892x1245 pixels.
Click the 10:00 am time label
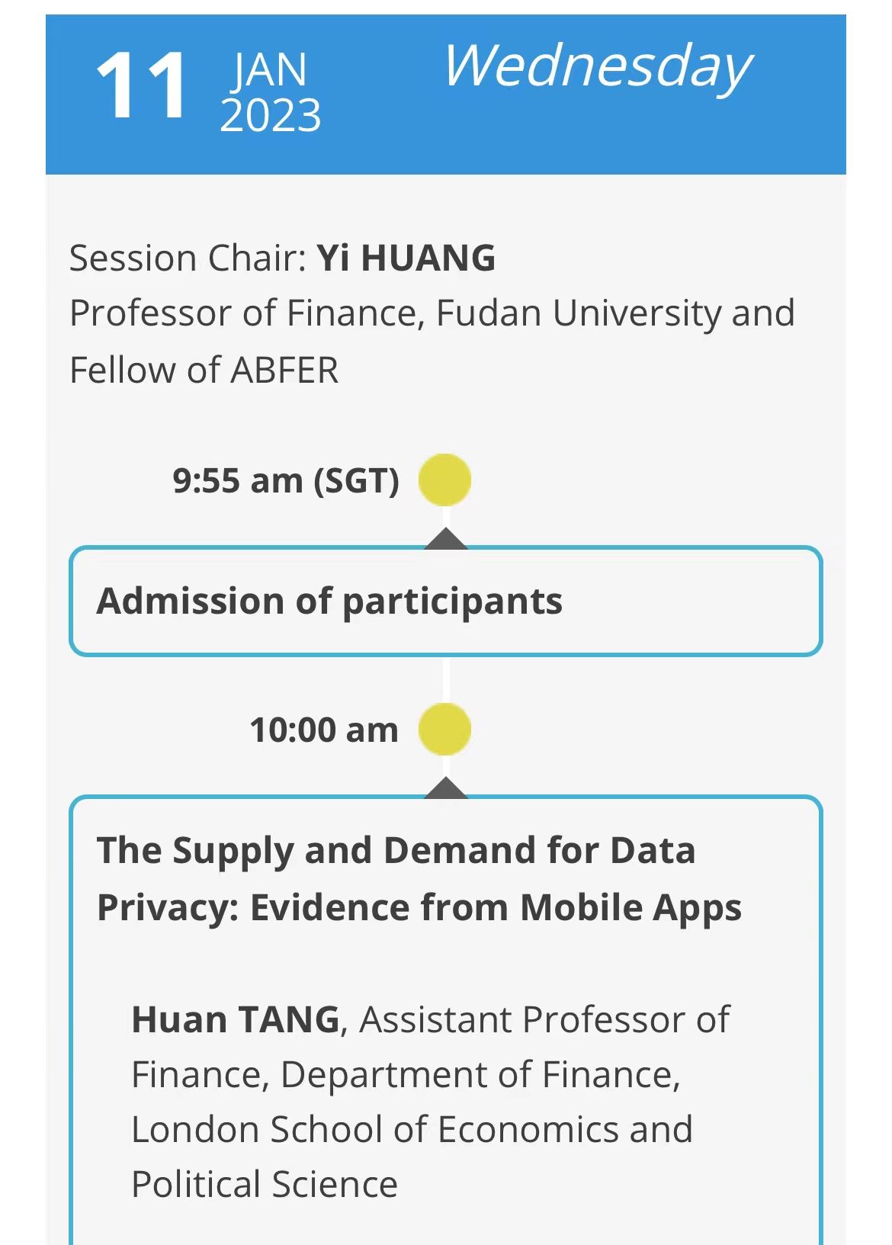click(x=324, y=730)
